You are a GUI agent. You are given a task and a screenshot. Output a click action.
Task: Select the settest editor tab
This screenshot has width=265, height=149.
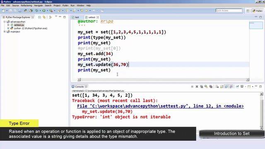92,17
